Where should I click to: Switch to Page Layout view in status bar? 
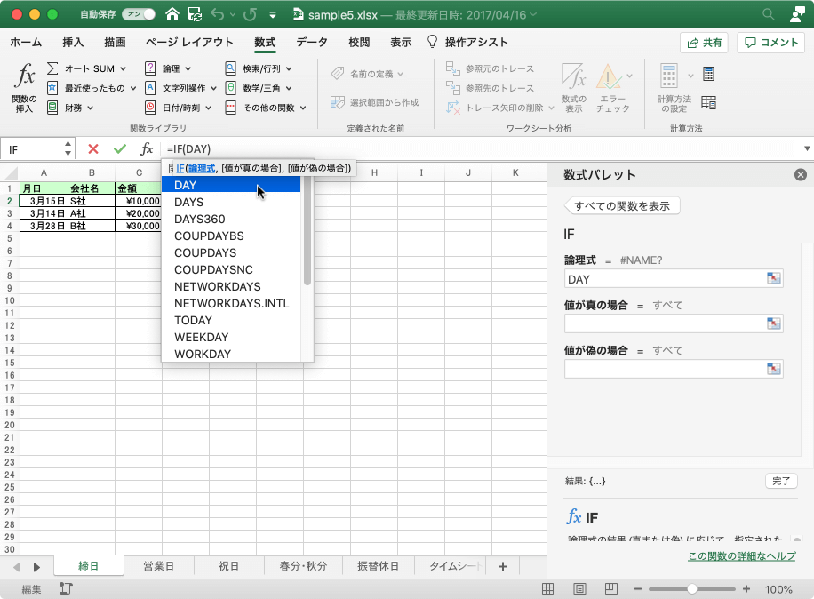click(x=579, y=588)
